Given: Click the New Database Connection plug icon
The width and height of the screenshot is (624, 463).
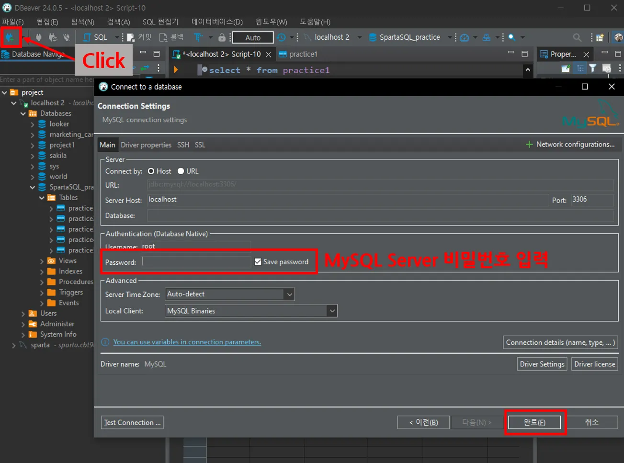Looking at the screenshot, I should [x=10, y=37].
